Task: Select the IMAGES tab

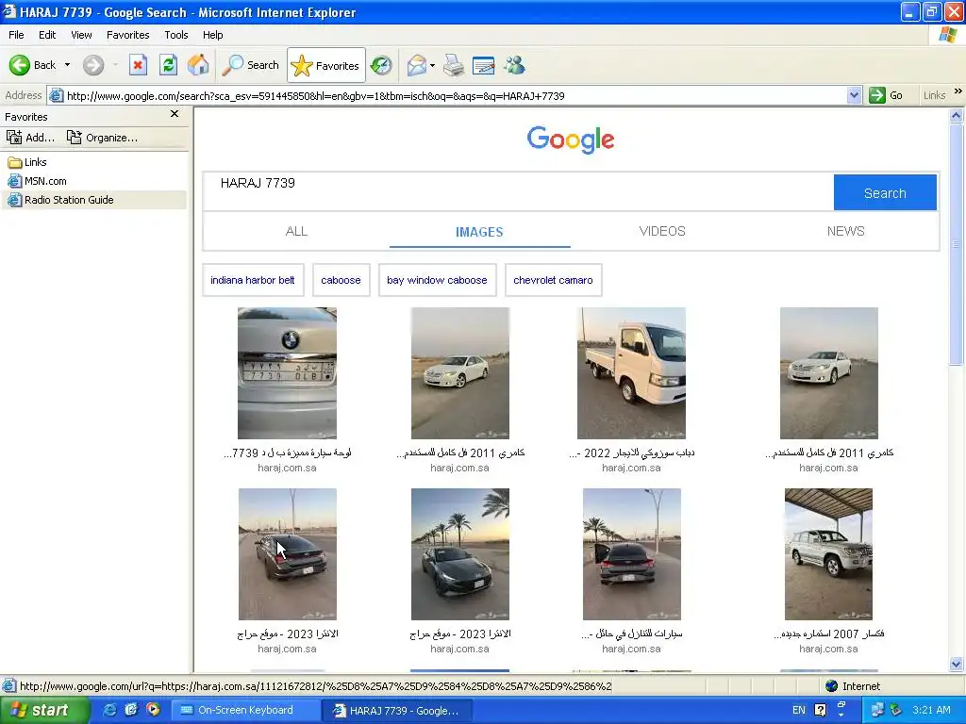Action: [x=479, y=232]
